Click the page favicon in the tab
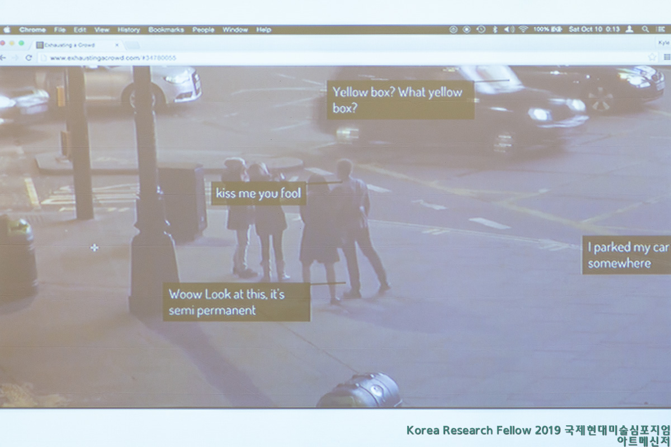This screenshot has height=447, width=671. pyautogui.click(x=40, y=45)
